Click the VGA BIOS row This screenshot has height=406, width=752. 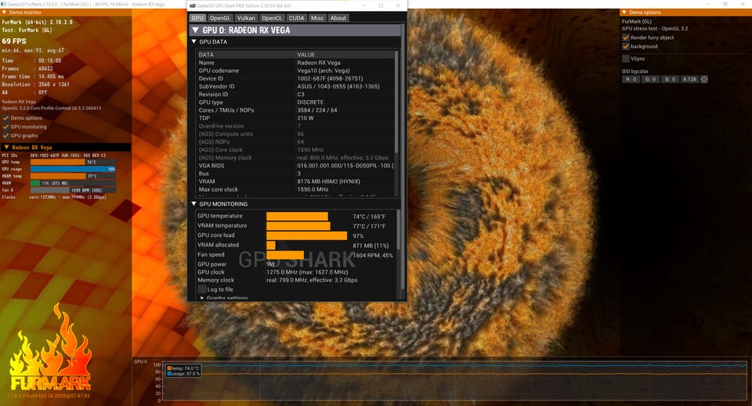[x=295, y=166]
